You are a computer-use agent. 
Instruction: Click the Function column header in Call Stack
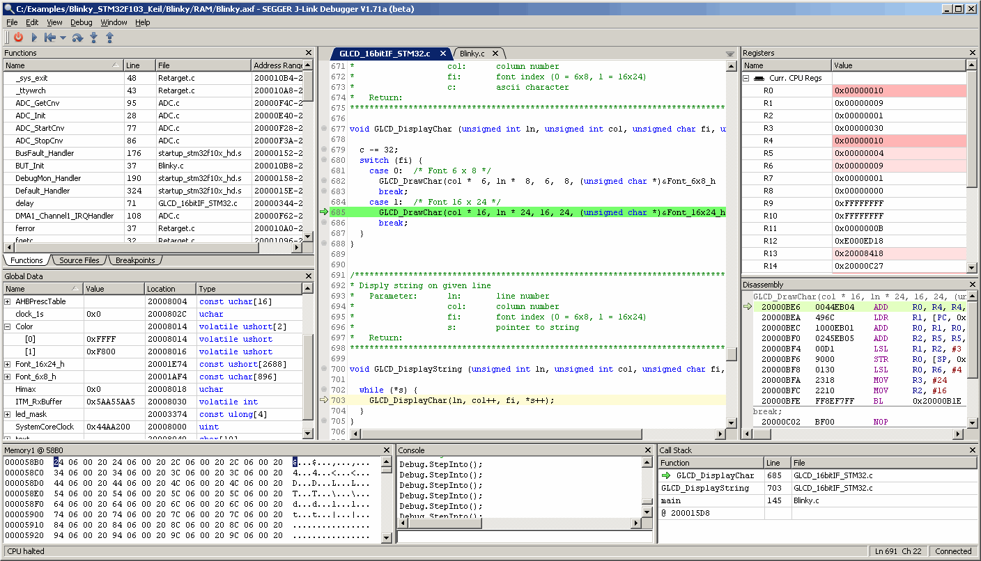click(x=711, y=463)
